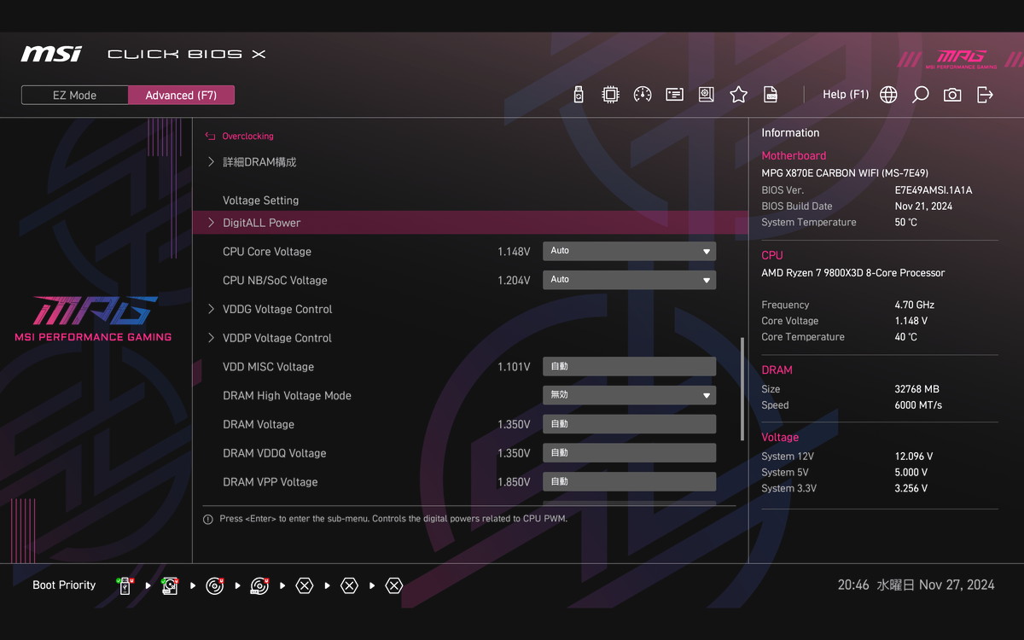
Task: Click the 1.204V SoC voltage reading
Action: click(x=514, y=281)
